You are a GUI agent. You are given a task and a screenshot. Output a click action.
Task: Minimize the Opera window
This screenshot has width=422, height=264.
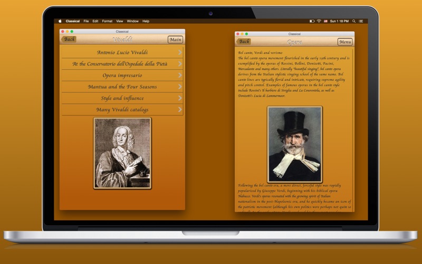[x=242, y=34]
